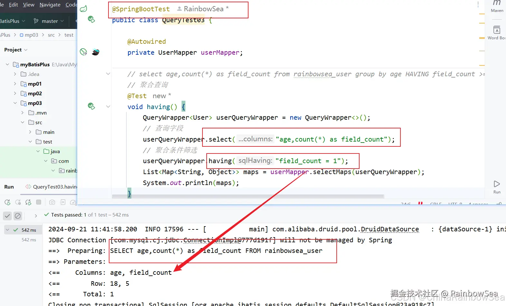Click the git branch icon next to master
The image size is (506, 306).
(x=36, y=21)
